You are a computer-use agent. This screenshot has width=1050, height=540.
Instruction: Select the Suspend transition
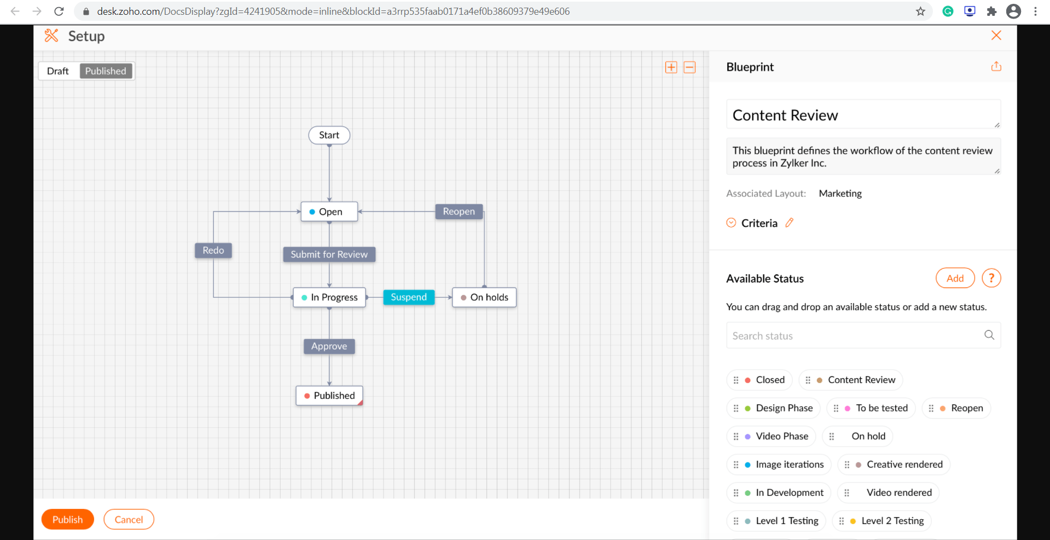(x=409, y=297)
